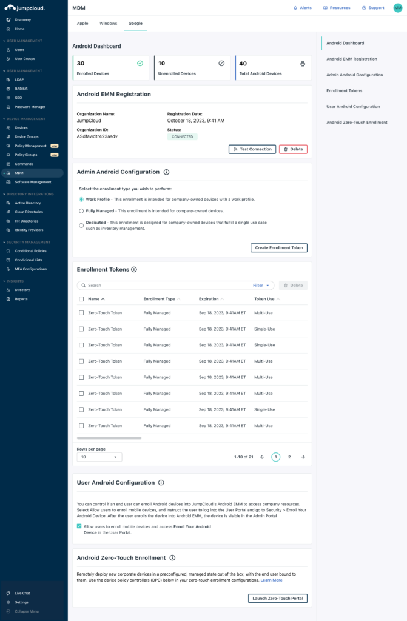Open the Rows per page dropdown
The height and width of the screenshot is (621, 407).
pos(99,457)
